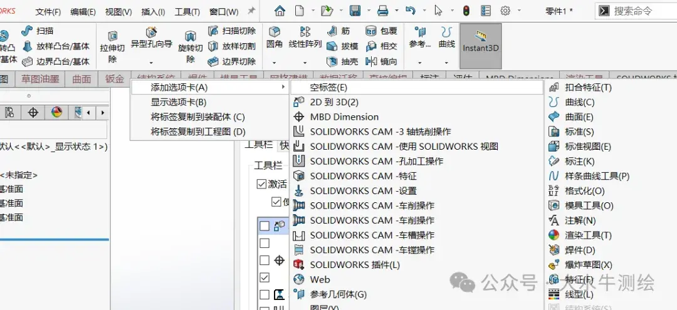
Task: Select 空标签(E) in the submenu
Action: (x=417, y=88)
